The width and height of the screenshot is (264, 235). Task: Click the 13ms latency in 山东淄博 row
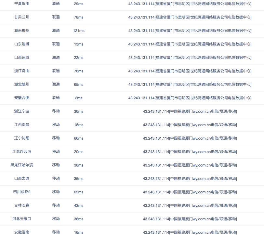79,44
